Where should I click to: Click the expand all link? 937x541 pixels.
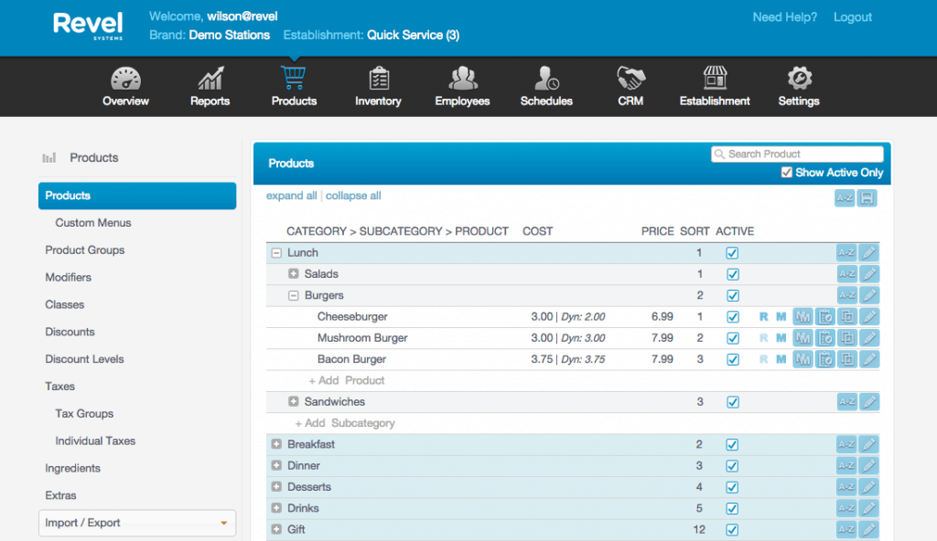click(291, 196)
